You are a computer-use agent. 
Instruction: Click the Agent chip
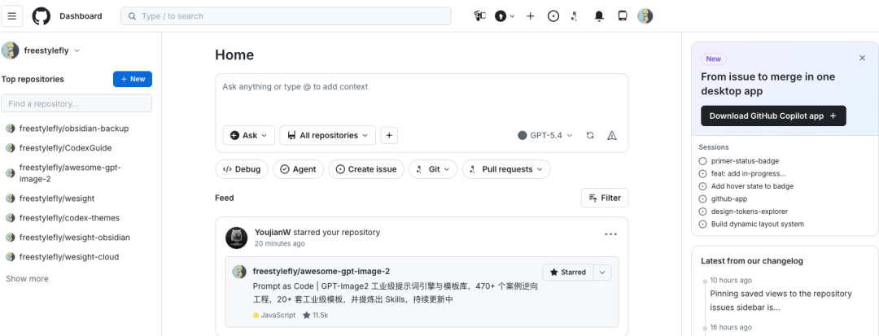[x=298, y=169]
